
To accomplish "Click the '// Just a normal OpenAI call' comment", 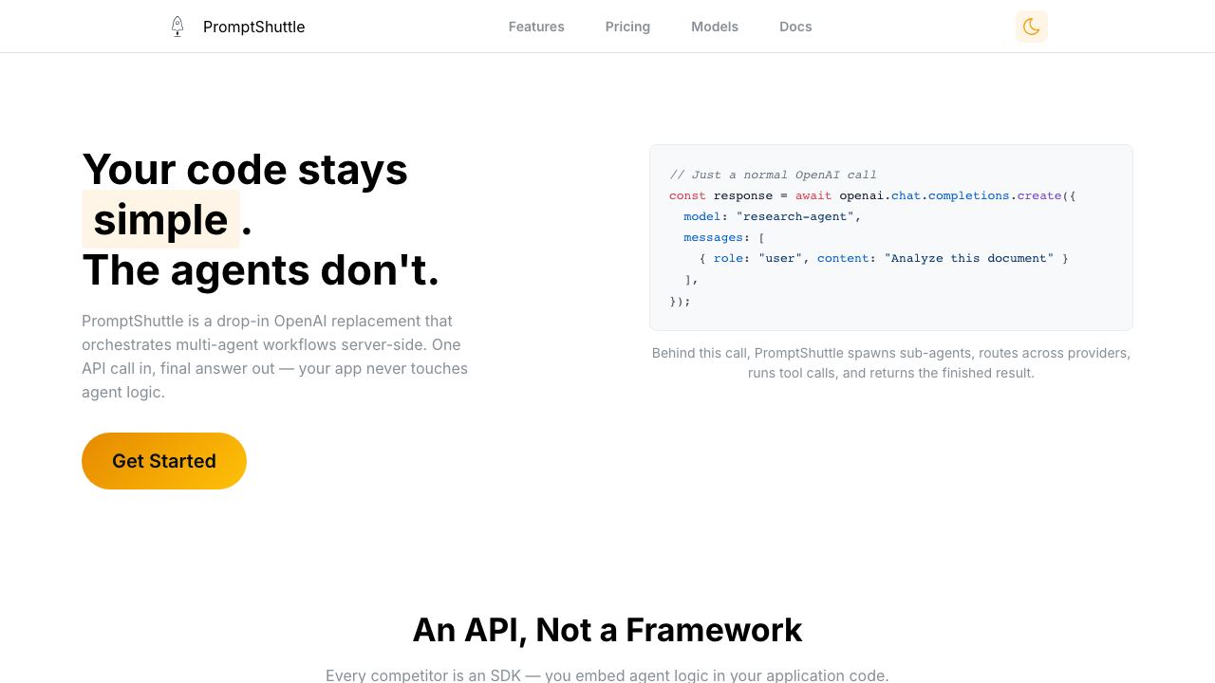I will point(773,175).
